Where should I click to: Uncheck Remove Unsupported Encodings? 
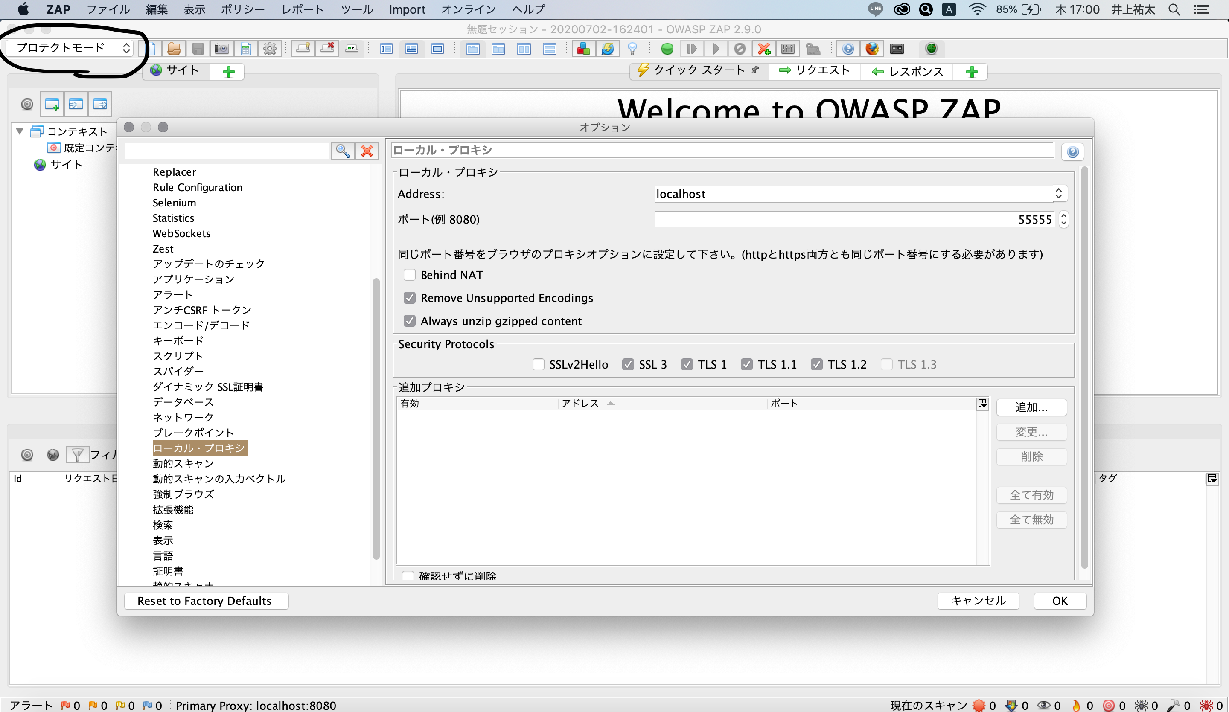(x=410, y=298)
